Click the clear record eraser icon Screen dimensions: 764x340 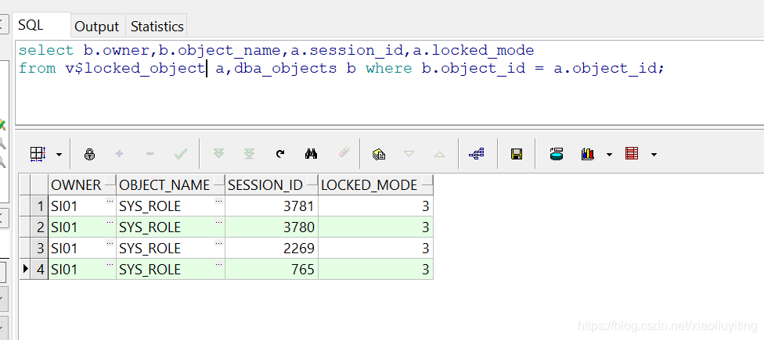pyautogui.click(x=344, y=153)
